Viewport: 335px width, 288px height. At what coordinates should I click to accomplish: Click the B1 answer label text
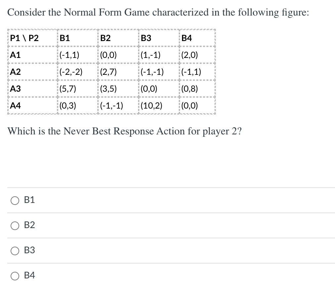(x=29, y=200)
